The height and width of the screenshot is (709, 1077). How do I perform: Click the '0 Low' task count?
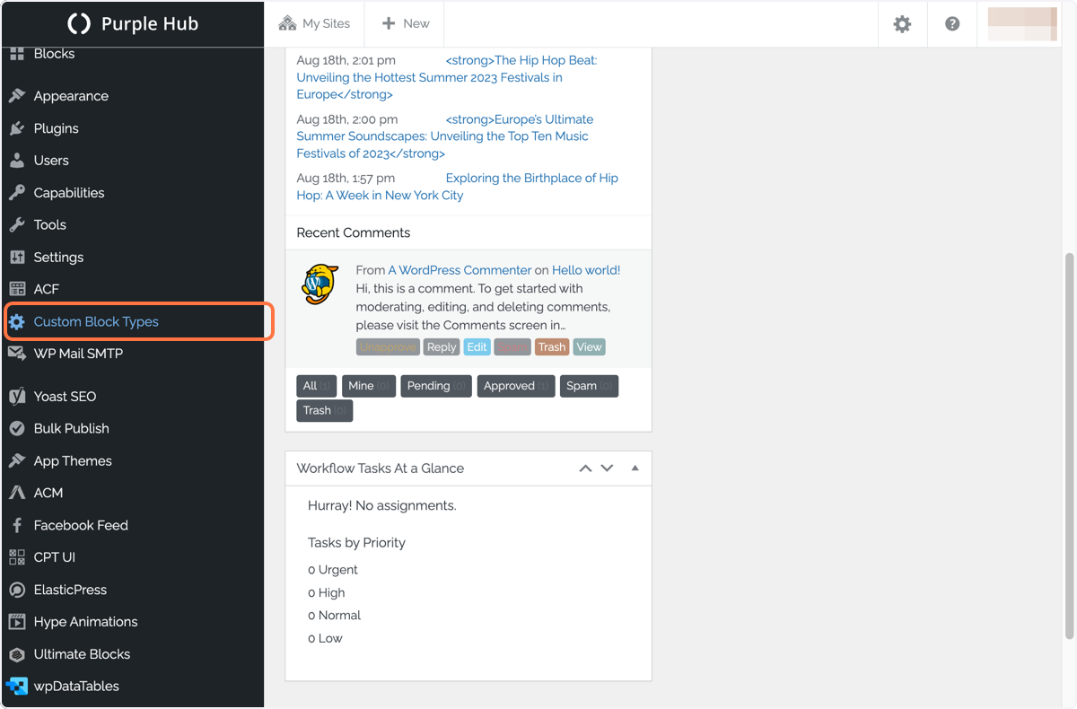click(x=326, y=639)
